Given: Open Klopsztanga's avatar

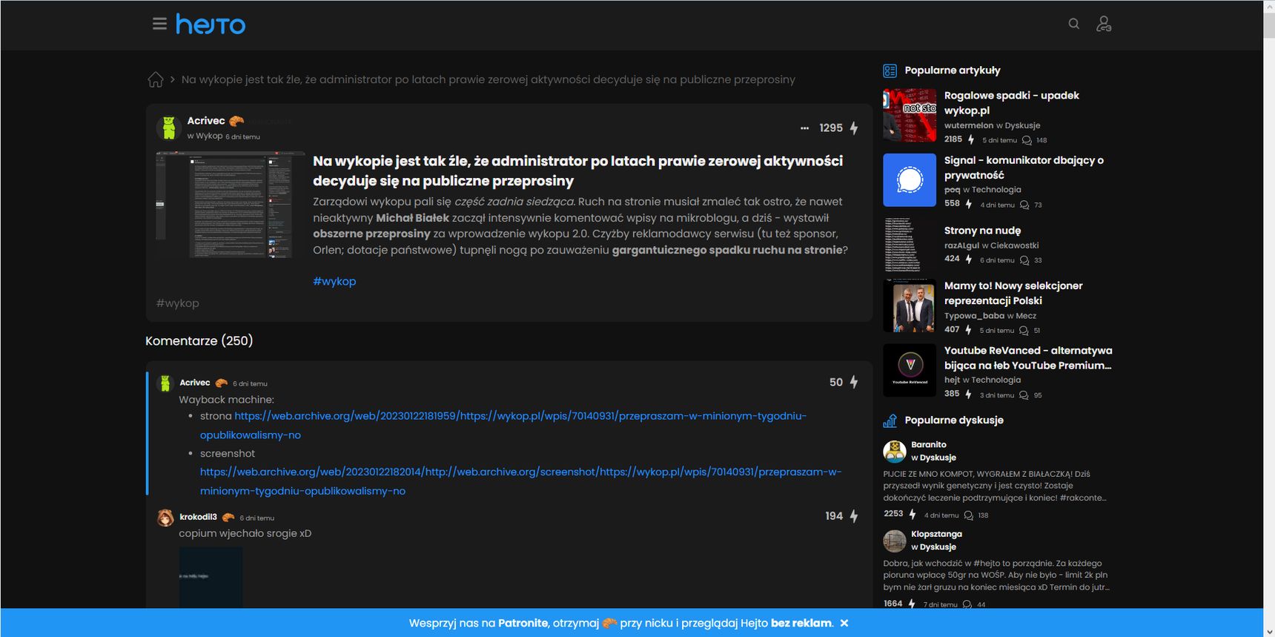Looking at the screenshot, I should click(x=895, y=541).
